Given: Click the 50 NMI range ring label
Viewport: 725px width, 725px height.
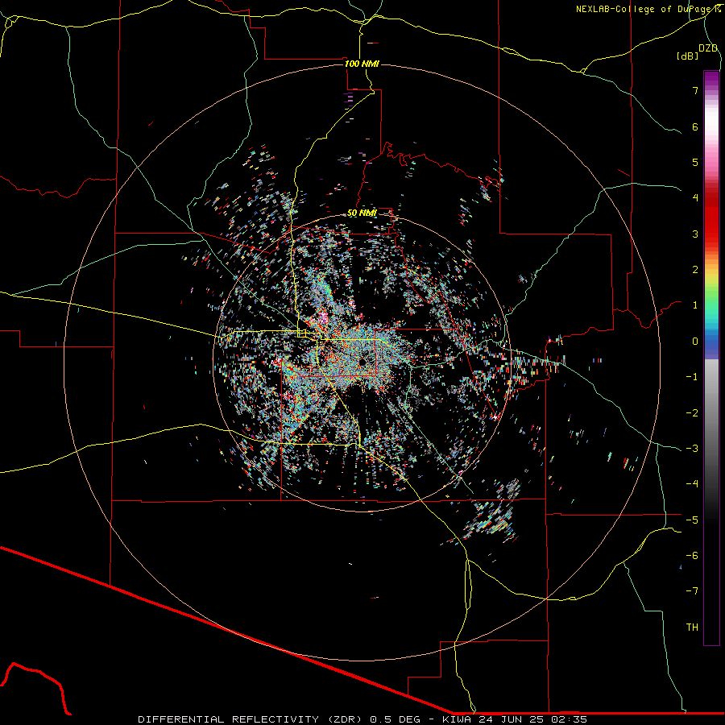Looking at the screenshot, I should (x=362, y=213).
